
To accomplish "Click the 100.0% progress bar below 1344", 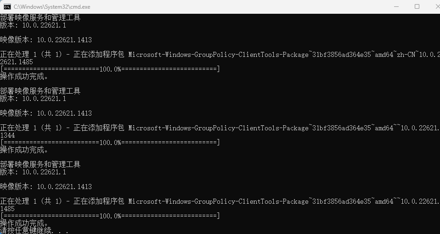I will pos(110,142).
